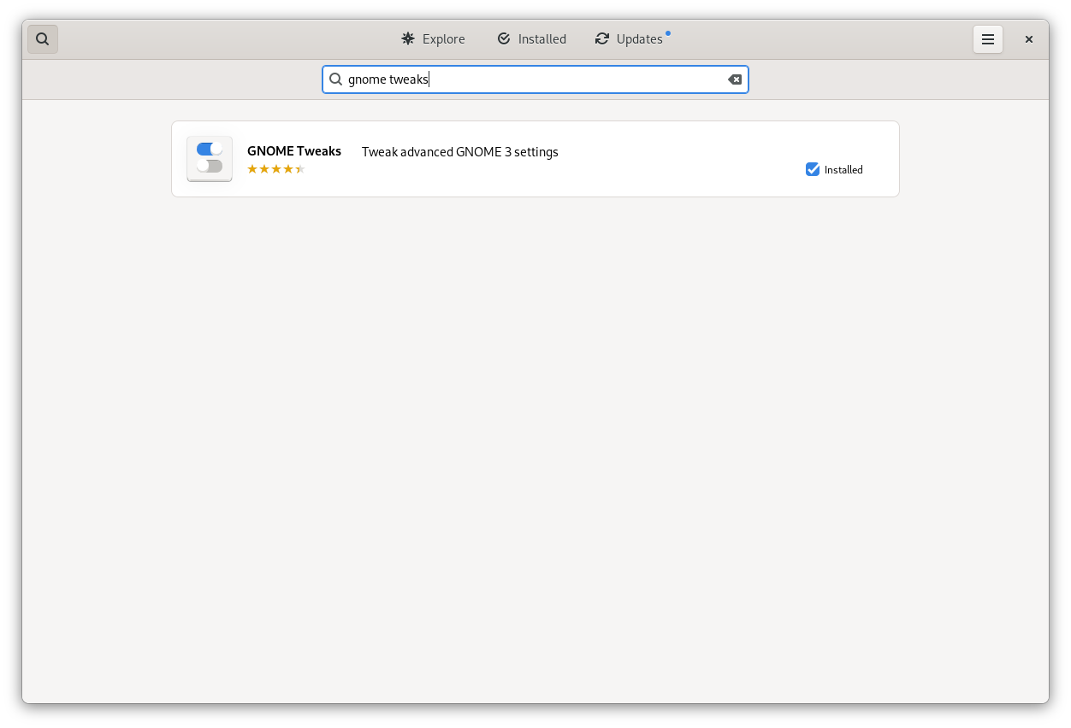This screenshot has height=728, width=1071.
Task: Uncheck the Installed checkbox for GNOME Tweaks
Action: [812, 169]
